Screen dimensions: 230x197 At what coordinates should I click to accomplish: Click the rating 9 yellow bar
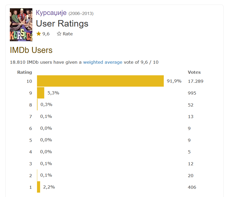(x=41, y=93)
